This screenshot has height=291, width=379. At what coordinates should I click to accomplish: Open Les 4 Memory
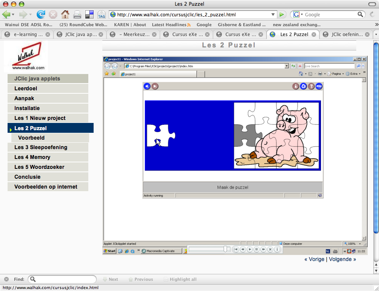pos(48,157)
